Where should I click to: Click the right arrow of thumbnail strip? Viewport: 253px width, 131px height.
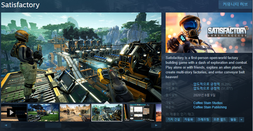(x=156, y=125)
